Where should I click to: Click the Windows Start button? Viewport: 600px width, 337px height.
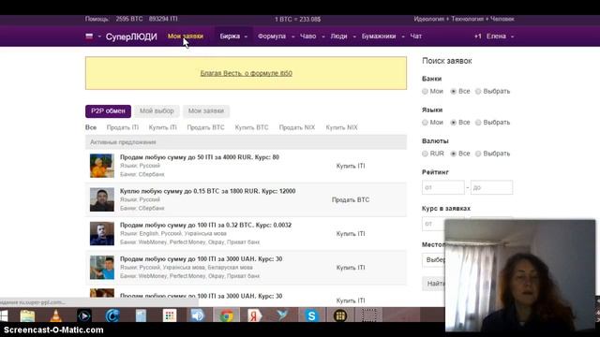4,315
